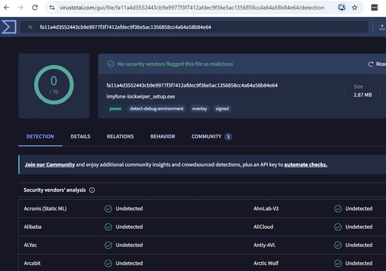Switch to the RELATIONS tab
The width and height of the screenshot is (386, 271).
coord(120,137)
